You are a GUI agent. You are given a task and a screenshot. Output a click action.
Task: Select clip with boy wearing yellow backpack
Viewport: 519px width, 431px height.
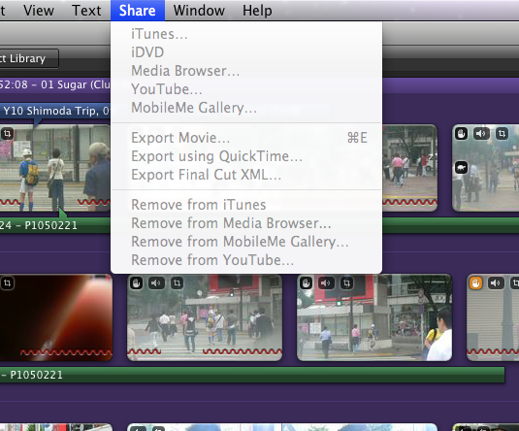[x=55, y=168]
